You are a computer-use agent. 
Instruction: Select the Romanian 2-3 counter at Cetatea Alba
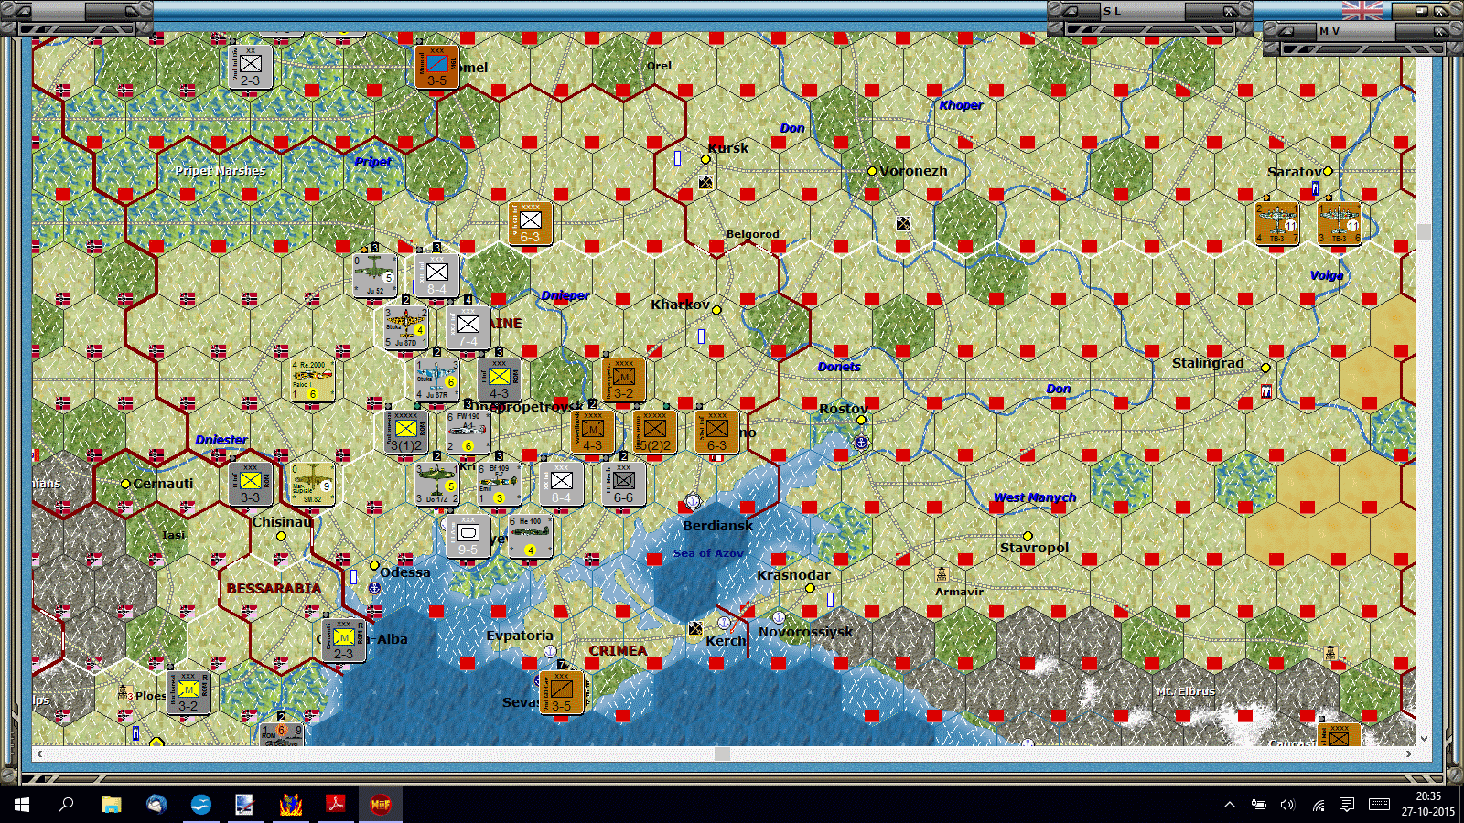point(343,639)
